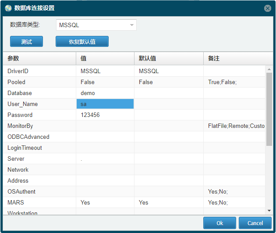276x233 pixels.
Task: Click the DriverID value cell MSSQL
Action: pyautogui.click(x=105, y=71)
